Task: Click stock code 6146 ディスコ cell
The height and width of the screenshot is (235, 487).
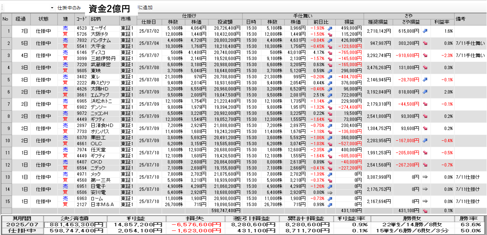Action: [82, 52]
